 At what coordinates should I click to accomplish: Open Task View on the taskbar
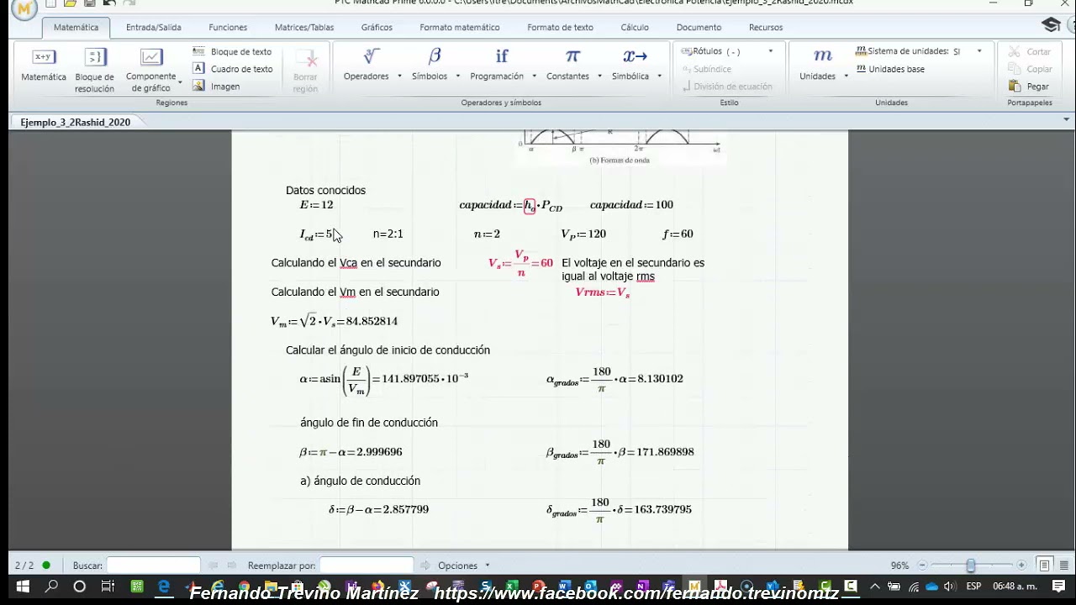[x=108, y=587]
